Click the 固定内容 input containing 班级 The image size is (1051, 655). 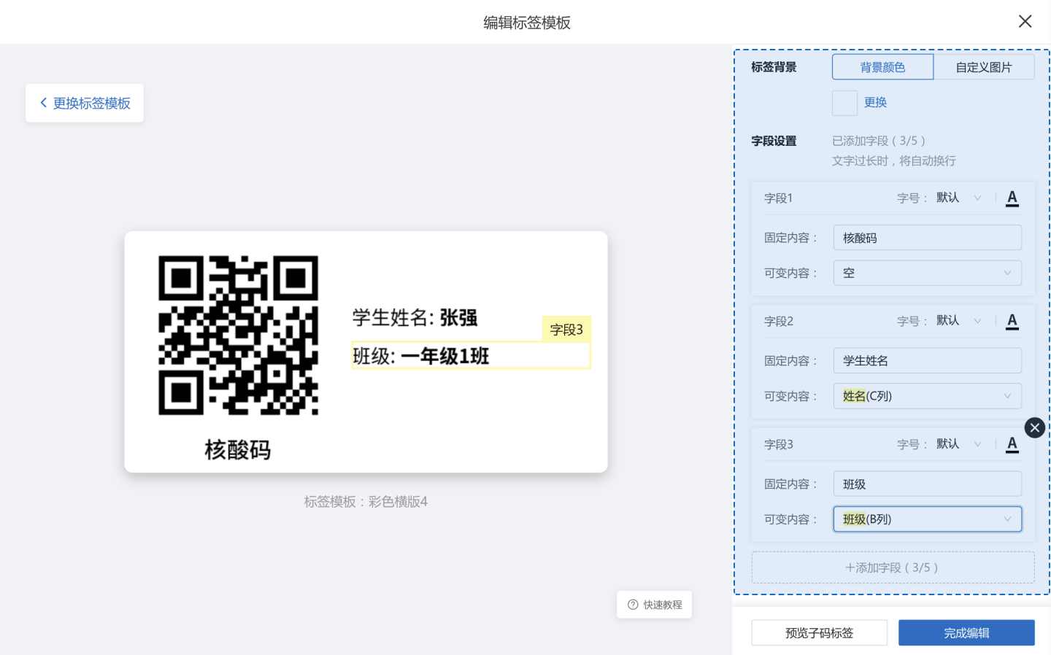927,484
